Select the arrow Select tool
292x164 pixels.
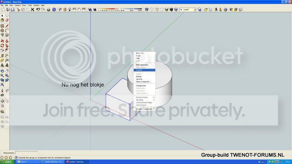click(2, 16)
